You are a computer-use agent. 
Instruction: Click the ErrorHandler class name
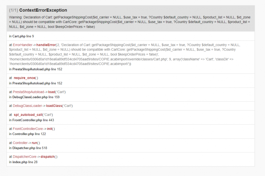(x=23, y=45)
